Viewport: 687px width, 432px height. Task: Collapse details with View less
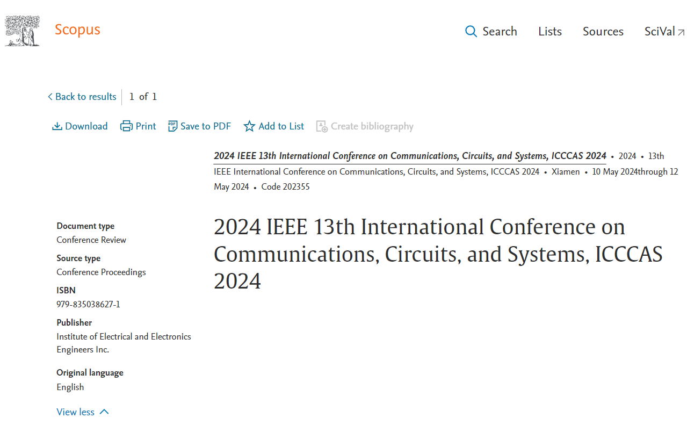83,412
